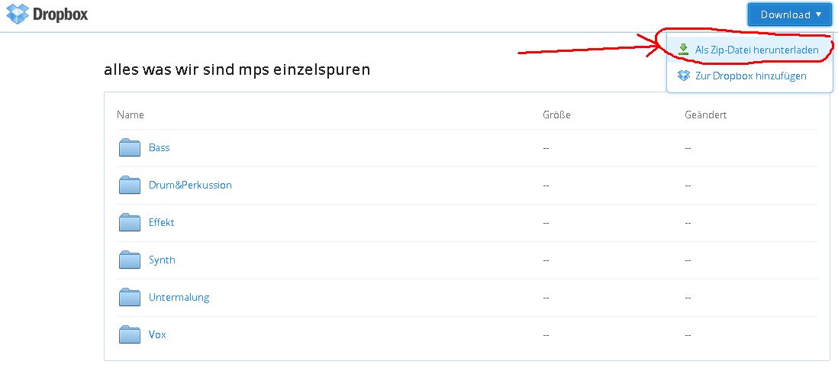Sort files by the Name column header
The image size is (838, 371).
pyautogui.click(x=131, y=115)
